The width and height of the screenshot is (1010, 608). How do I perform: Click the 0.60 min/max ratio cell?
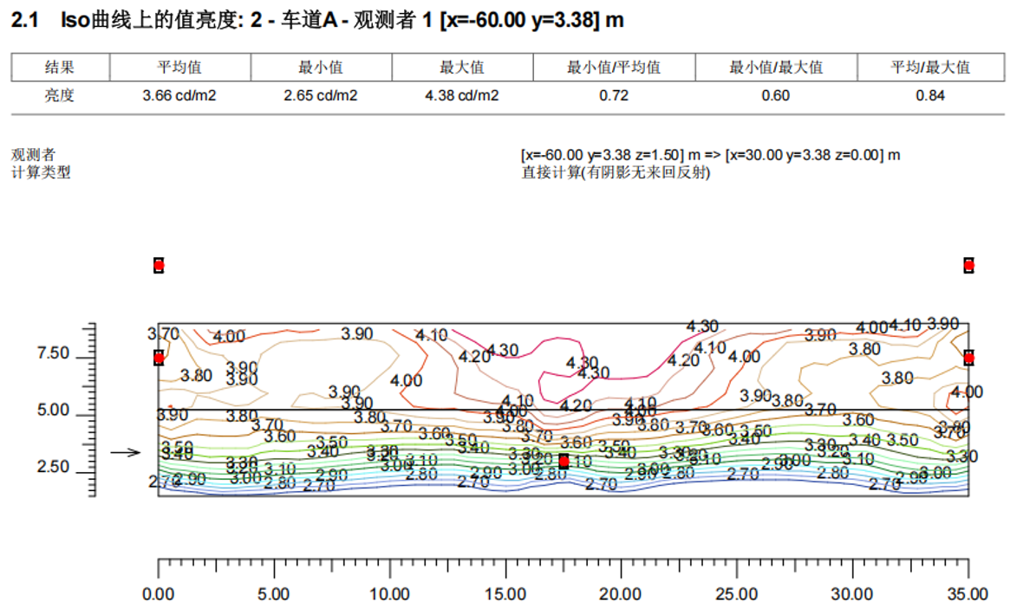[x=775, y=95]
